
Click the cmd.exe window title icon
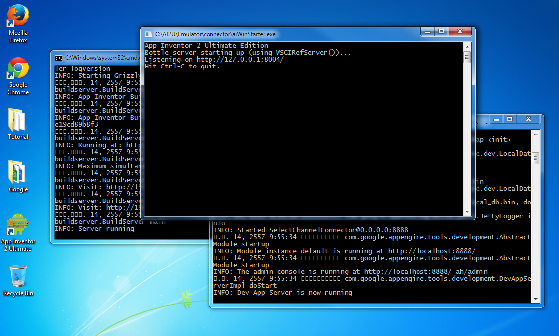(x=59, y=58)
